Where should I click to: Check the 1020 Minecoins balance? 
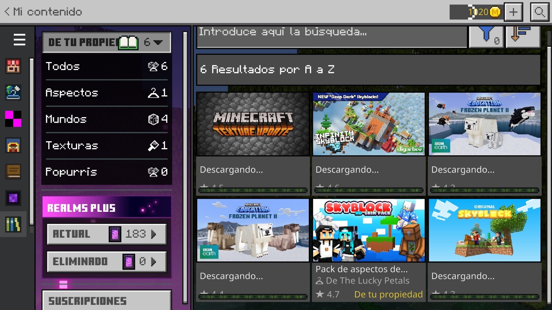coord(476,12)
